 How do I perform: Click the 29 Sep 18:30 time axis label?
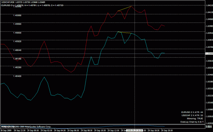[153, 131]
